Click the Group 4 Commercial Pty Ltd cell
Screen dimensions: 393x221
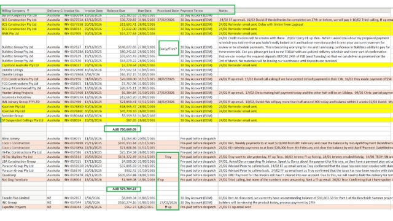(x=24, y=88)
